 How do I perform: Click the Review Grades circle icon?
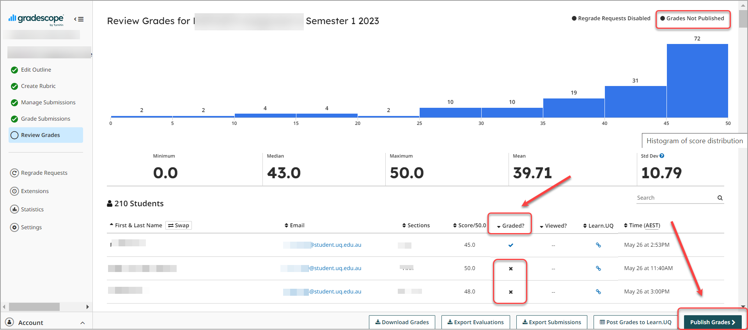[14, 135]
